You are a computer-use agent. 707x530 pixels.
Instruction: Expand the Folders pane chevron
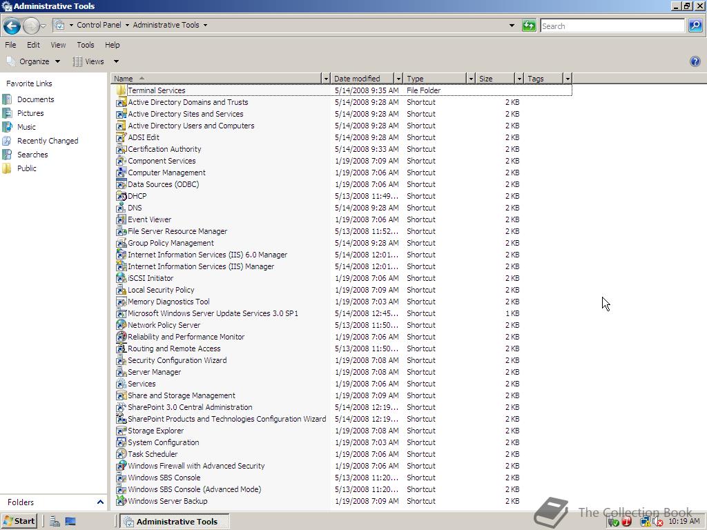[100, 502]
